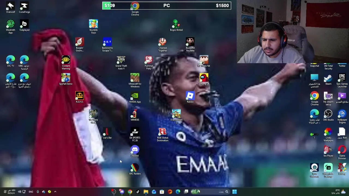This screenshot has width=349, height=196.
Task: Open Microsoft Store on the taskbar
Action: click(x=162, y=192)
